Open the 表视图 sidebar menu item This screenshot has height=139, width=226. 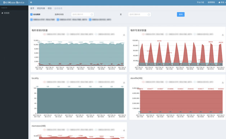pyautogui.click(x=14, y=13)
